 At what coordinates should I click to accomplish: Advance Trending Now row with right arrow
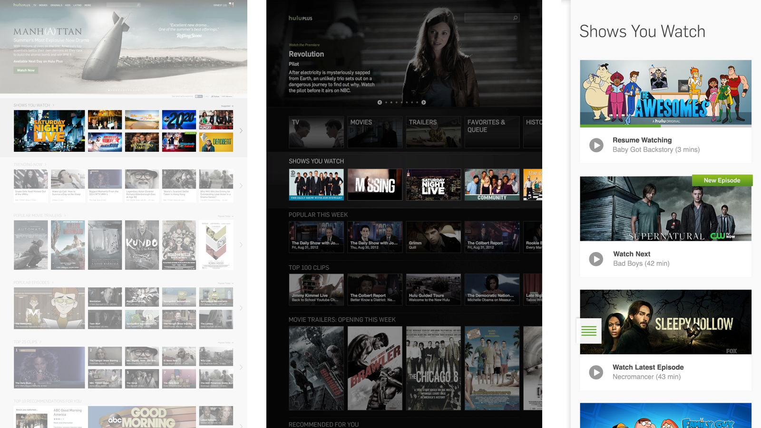point(241,186)
